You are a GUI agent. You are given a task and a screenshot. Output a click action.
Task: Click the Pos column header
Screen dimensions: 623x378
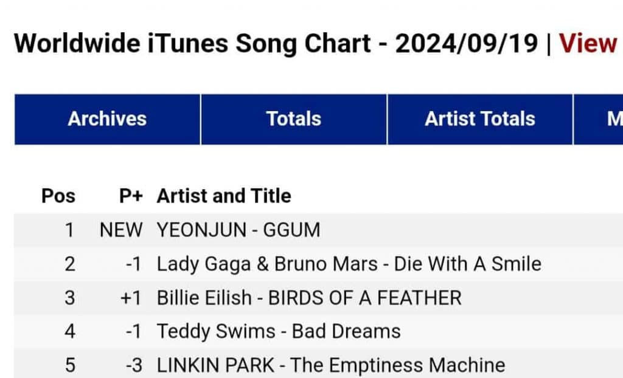pyautogui.click(x=58, y=196)
